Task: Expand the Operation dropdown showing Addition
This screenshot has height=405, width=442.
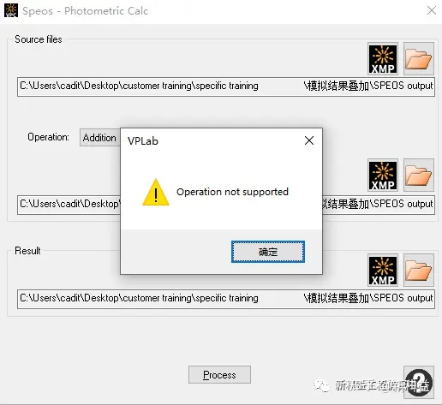Action: [x=99, y=138]
